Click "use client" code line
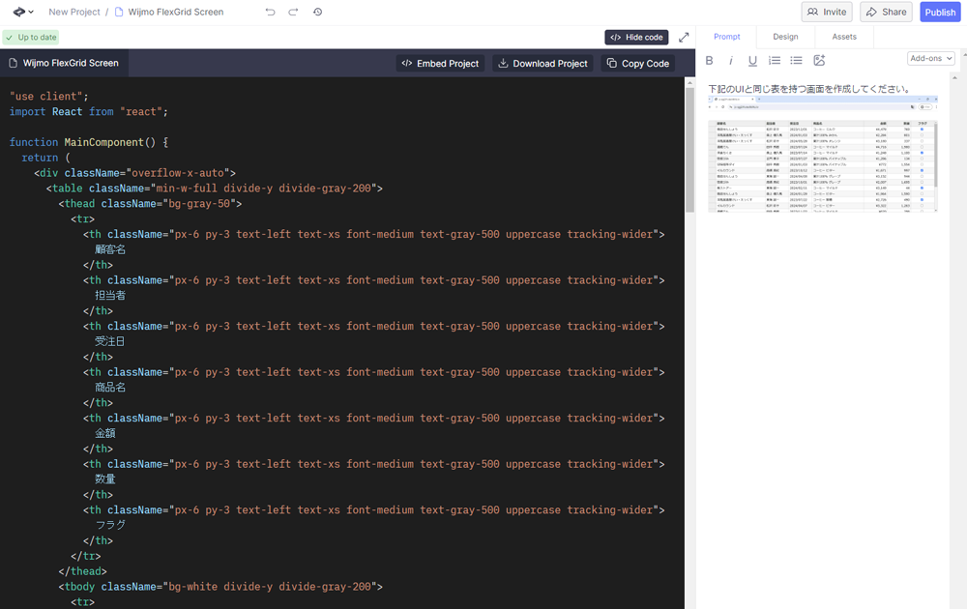The height and width of the screenshot is (609, 967). [x=48, y=96]
